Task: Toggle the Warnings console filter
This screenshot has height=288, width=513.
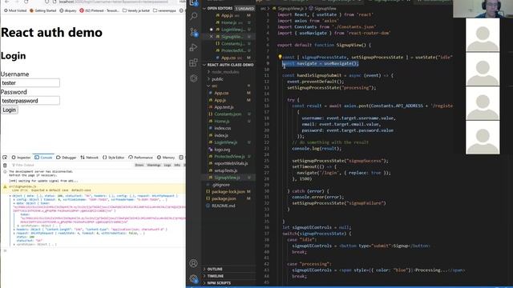Action: 154,166
